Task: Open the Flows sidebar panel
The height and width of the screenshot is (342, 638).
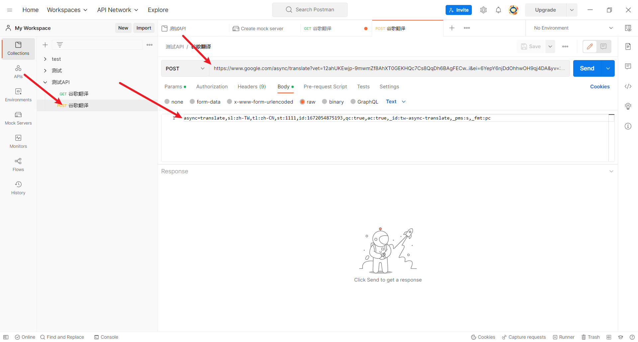Action: click(18, 165)
